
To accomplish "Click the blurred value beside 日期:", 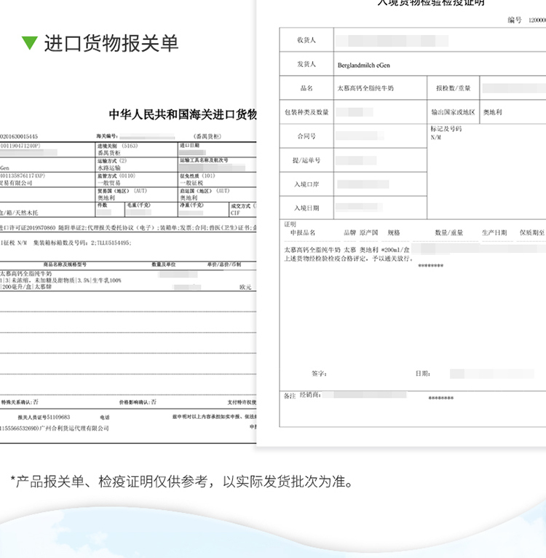I will [492, 374].
